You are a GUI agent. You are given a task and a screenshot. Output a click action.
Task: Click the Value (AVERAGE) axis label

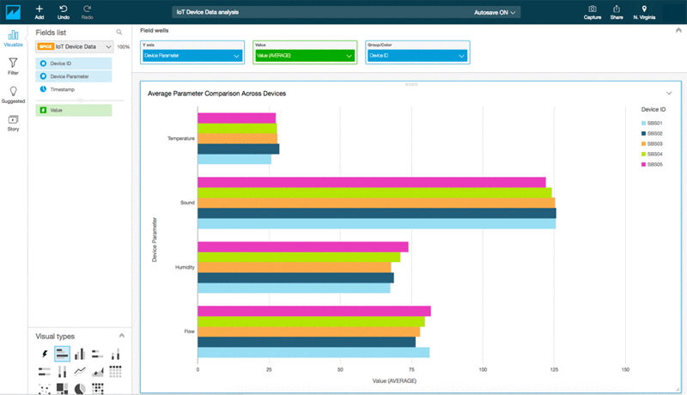[394, 381]
